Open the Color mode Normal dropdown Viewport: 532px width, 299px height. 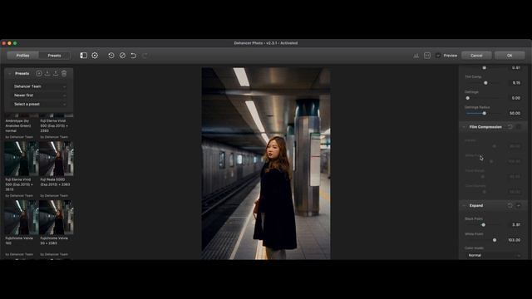pyautogui.click(x=494, y=255)
